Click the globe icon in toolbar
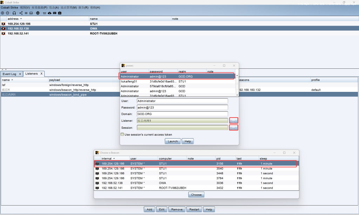Viewport: 359px width, 215px height. click(38, 13)
